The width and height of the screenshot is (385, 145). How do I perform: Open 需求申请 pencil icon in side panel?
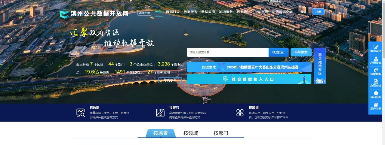coord(376,47)
